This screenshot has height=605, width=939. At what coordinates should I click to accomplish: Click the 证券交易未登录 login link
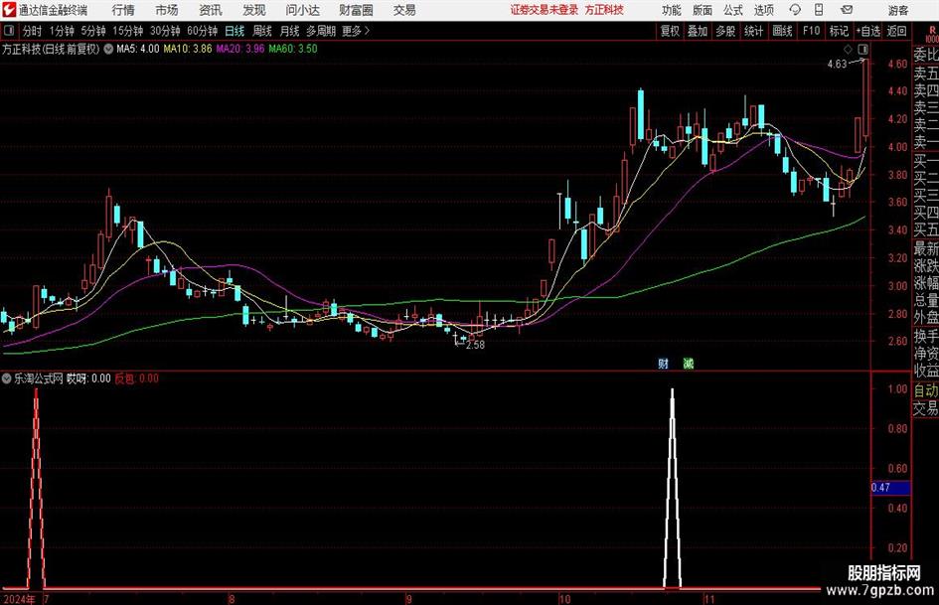[x=545, y=10]
